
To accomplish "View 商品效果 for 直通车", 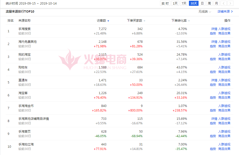I will (224, 85).
